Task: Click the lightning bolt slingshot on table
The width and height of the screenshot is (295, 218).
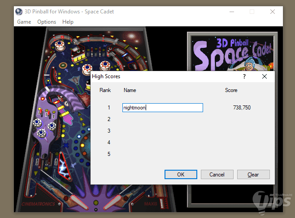Action: tap(64, 166)
